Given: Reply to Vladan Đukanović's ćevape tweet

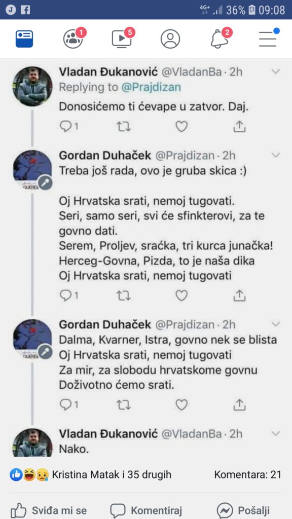Looking at the screenshot, I should pos(66,126).
